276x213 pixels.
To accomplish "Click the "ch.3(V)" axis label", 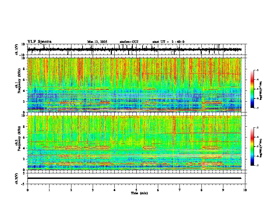I will click(17, 179).
